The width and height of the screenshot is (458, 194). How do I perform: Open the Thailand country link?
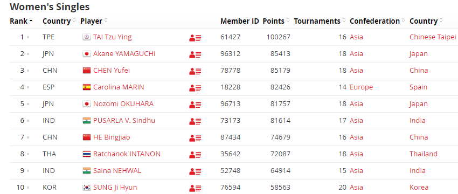pos(423,154)
